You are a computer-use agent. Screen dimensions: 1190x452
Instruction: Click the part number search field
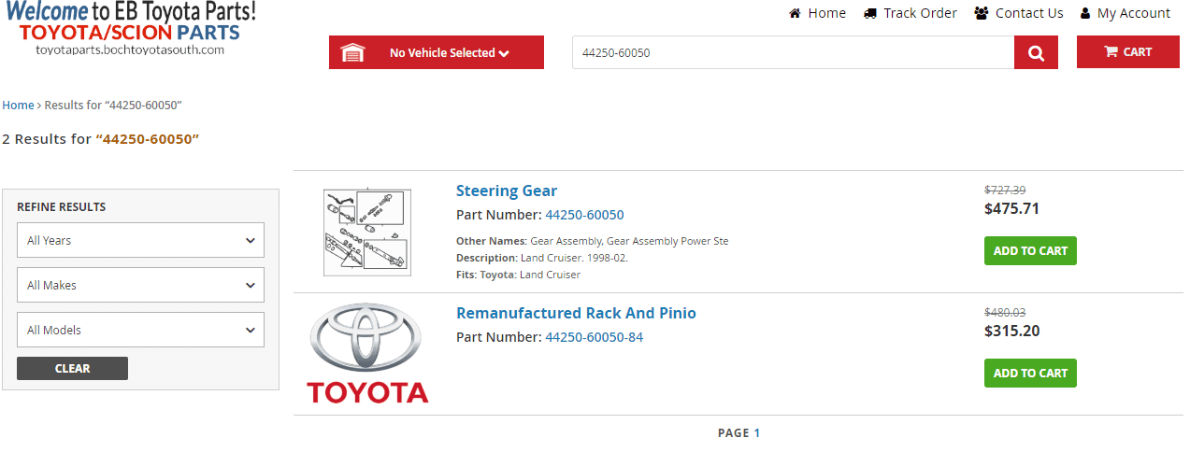click(793, 52)
